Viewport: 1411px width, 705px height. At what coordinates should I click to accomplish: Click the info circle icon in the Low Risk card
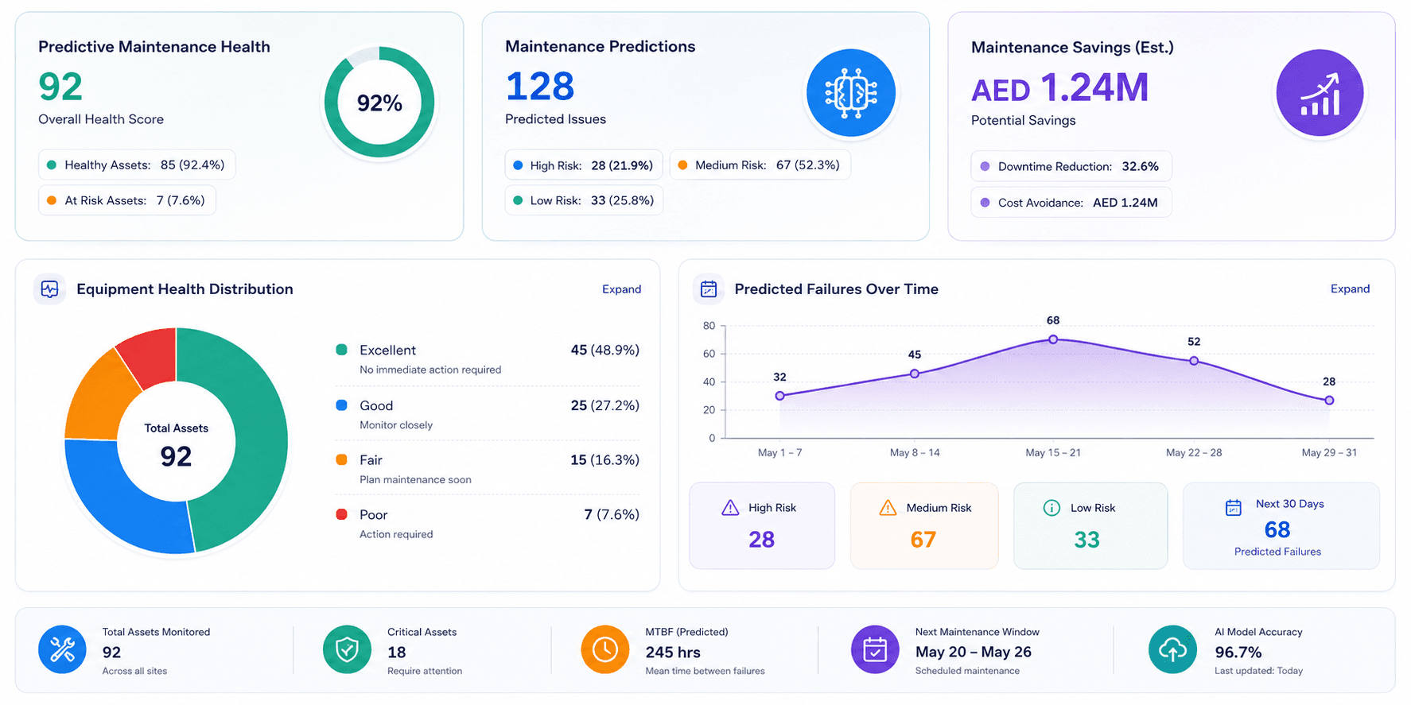point(1051,508)
